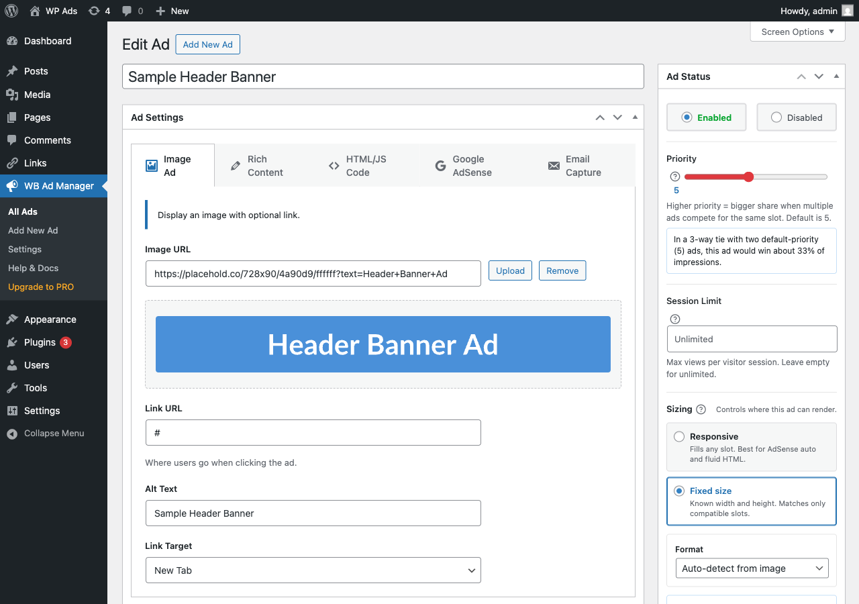Image resolution: width=859 pixels, height=604 pixels.
Task: Click the Add New Ad button
Action: click(x=207, y=44)
